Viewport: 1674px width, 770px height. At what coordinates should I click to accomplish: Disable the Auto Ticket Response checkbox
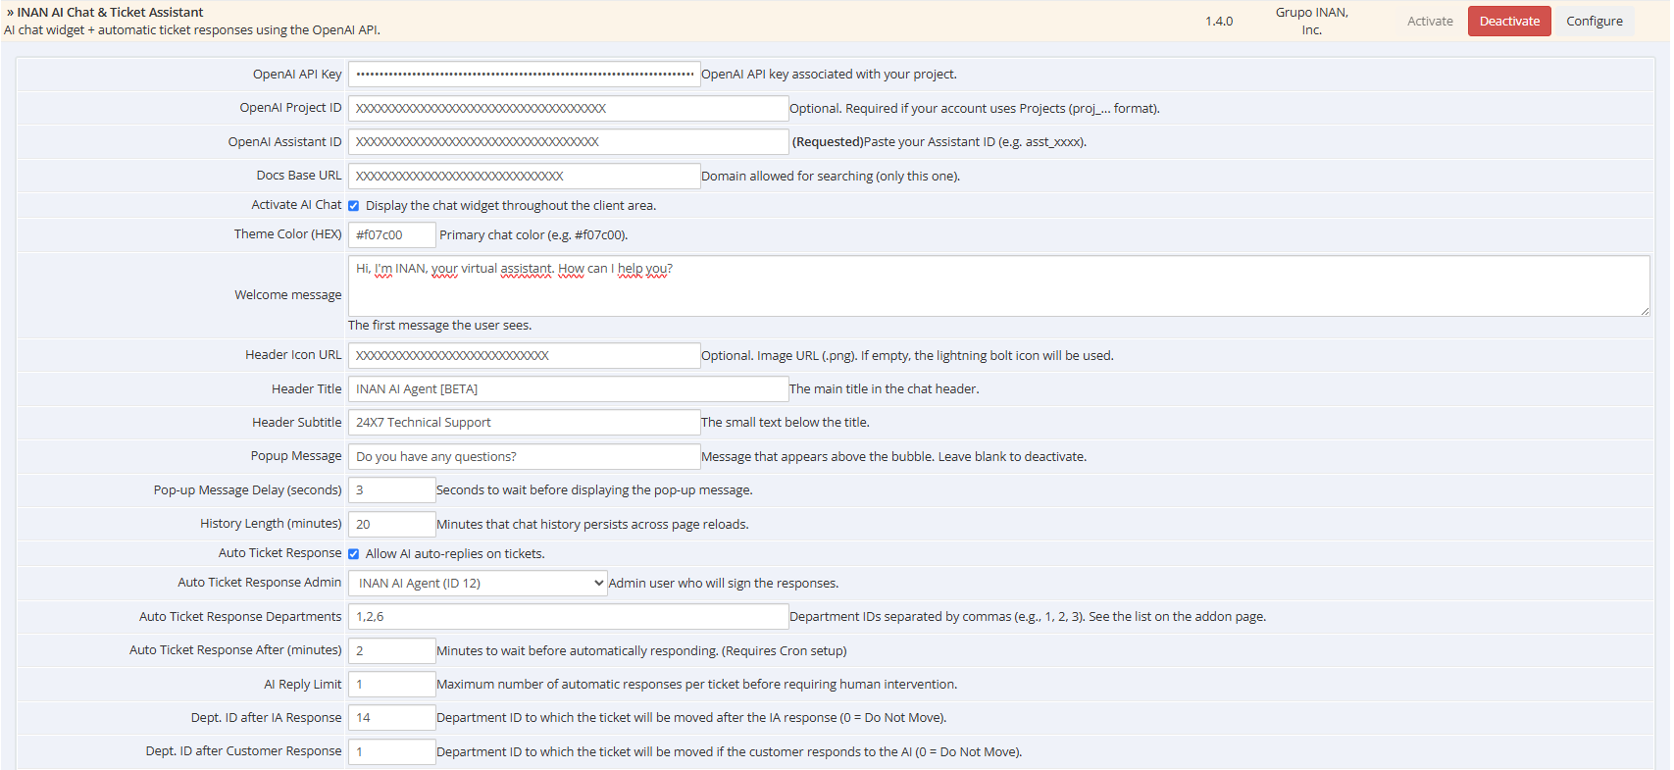coord(354,554)
